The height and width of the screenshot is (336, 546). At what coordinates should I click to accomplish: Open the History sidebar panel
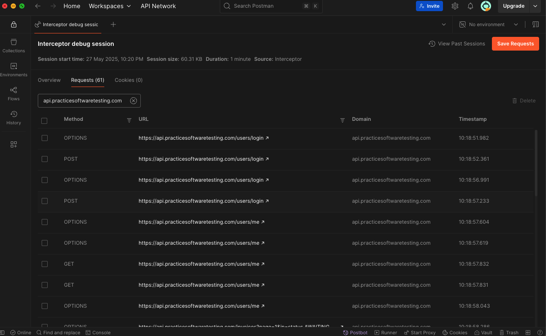14,117
